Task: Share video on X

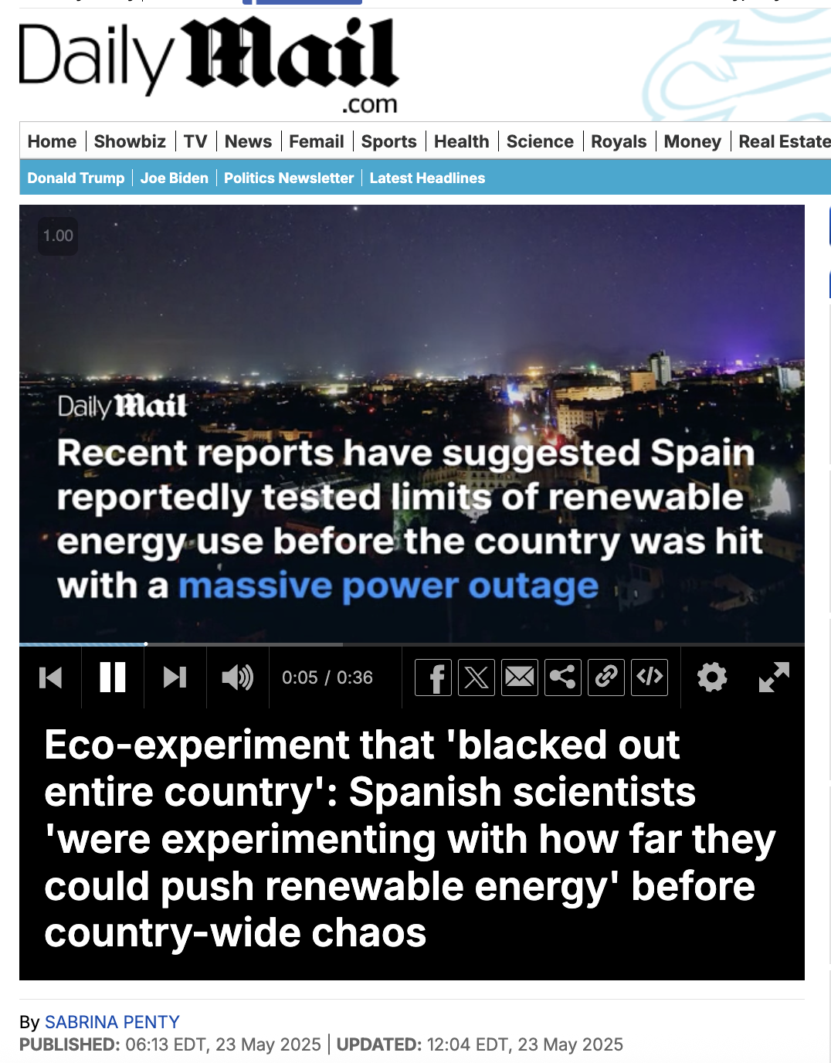Action: pos(477,678)
